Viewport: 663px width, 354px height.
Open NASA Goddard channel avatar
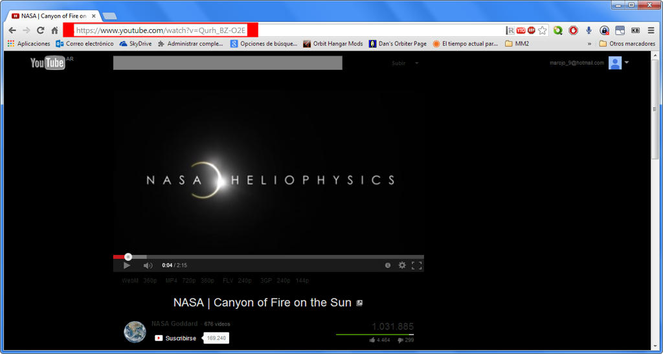pos(135,331)
